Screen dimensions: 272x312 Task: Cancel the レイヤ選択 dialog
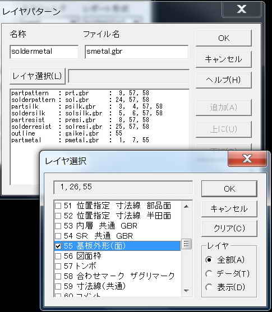point(229,208)
